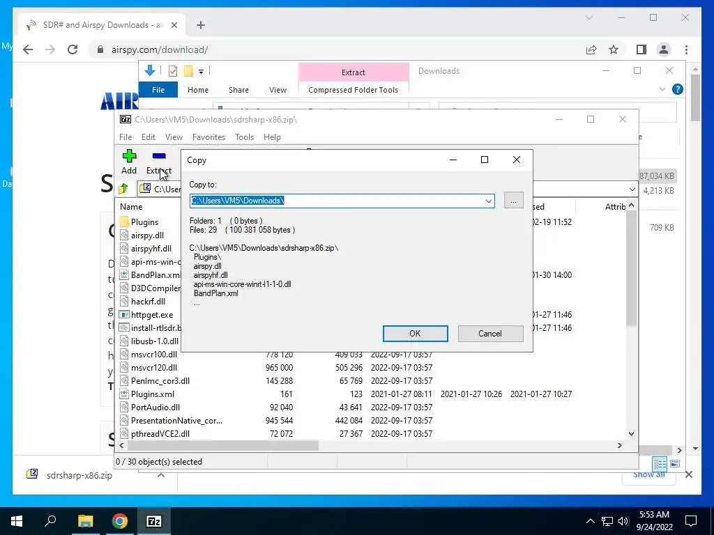The width and height of the screenshot is (714, 535).
Task: Open the notification center icon
Action: pos(691,521)
